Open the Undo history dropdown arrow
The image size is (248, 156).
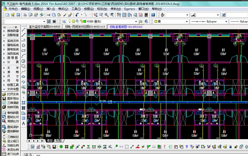coord(82,15)
